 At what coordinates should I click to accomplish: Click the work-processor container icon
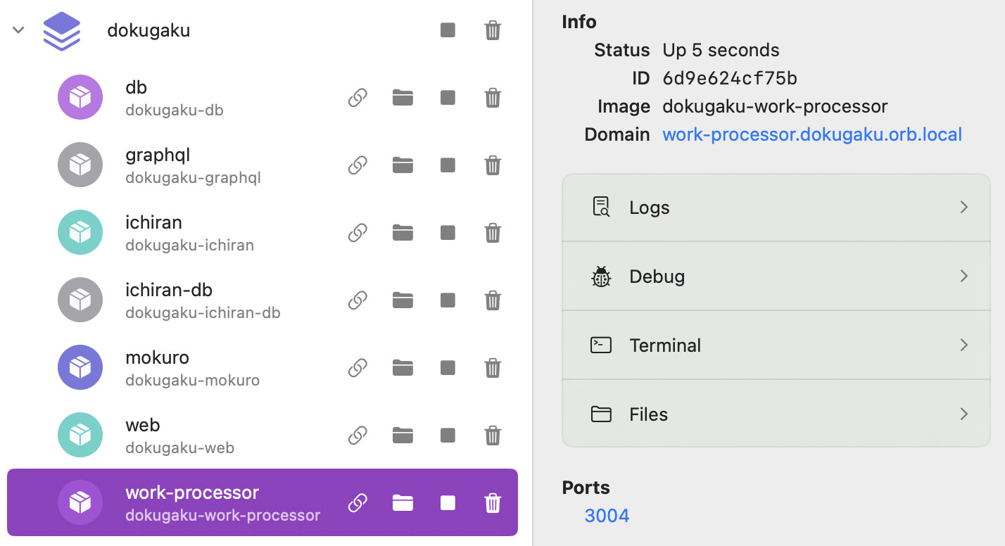(x=80, y=502)
